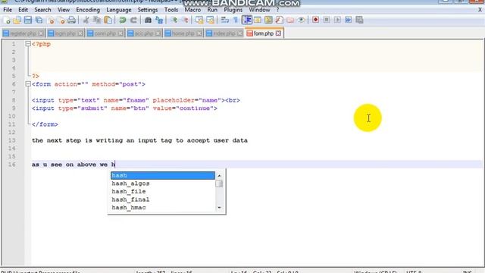
Task: Toggle synchronize horizontal scrolling icon
Action: (x=211, y=20)
